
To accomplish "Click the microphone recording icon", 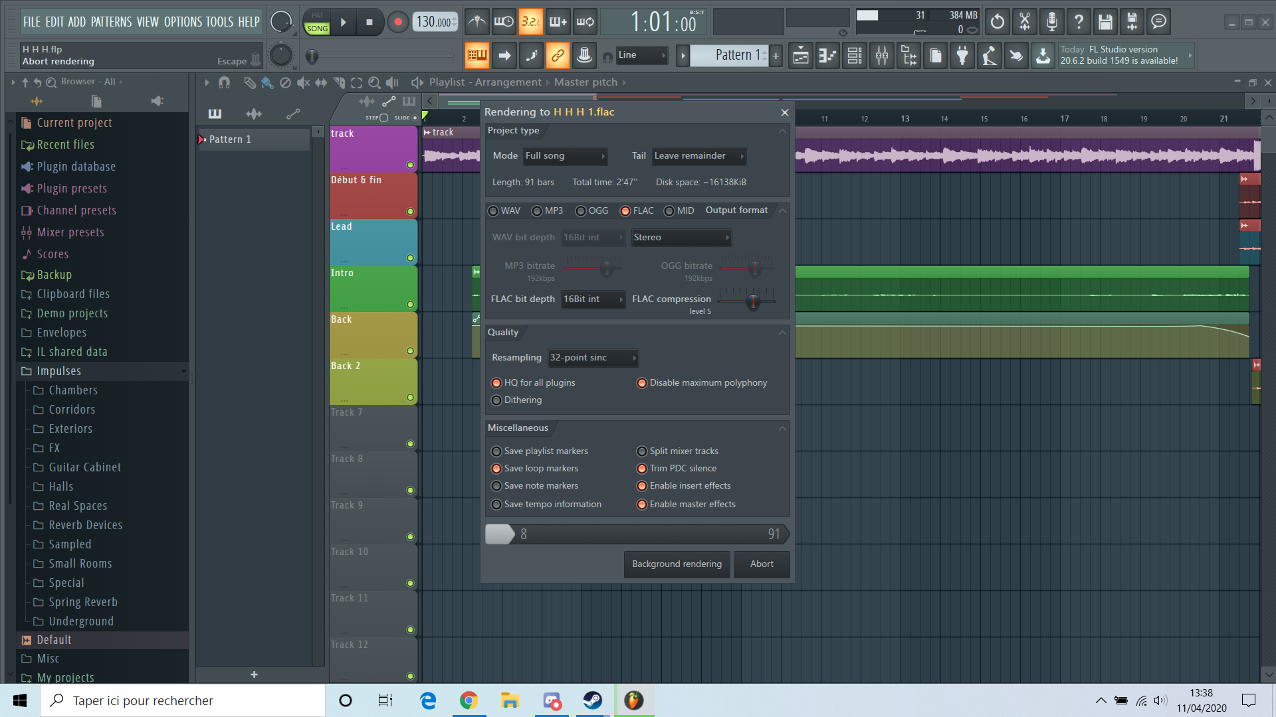I will tap(1051, 22).
